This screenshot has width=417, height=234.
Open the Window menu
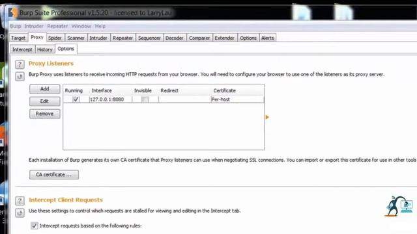[x=81, y=26]
